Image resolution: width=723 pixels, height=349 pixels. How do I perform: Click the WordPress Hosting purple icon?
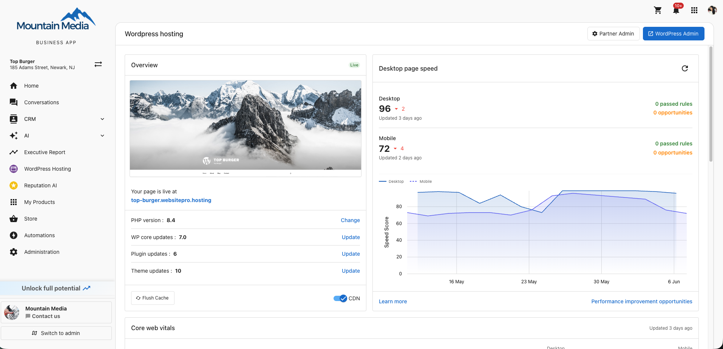click(x=14, y=169)
